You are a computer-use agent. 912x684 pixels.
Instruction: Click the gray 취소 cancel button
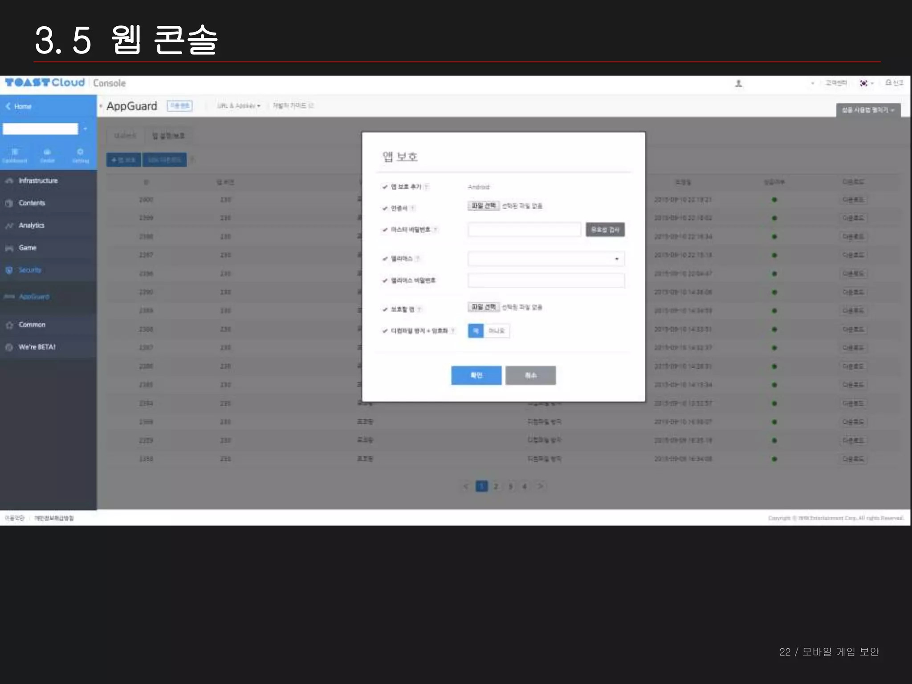coord(530,375)
